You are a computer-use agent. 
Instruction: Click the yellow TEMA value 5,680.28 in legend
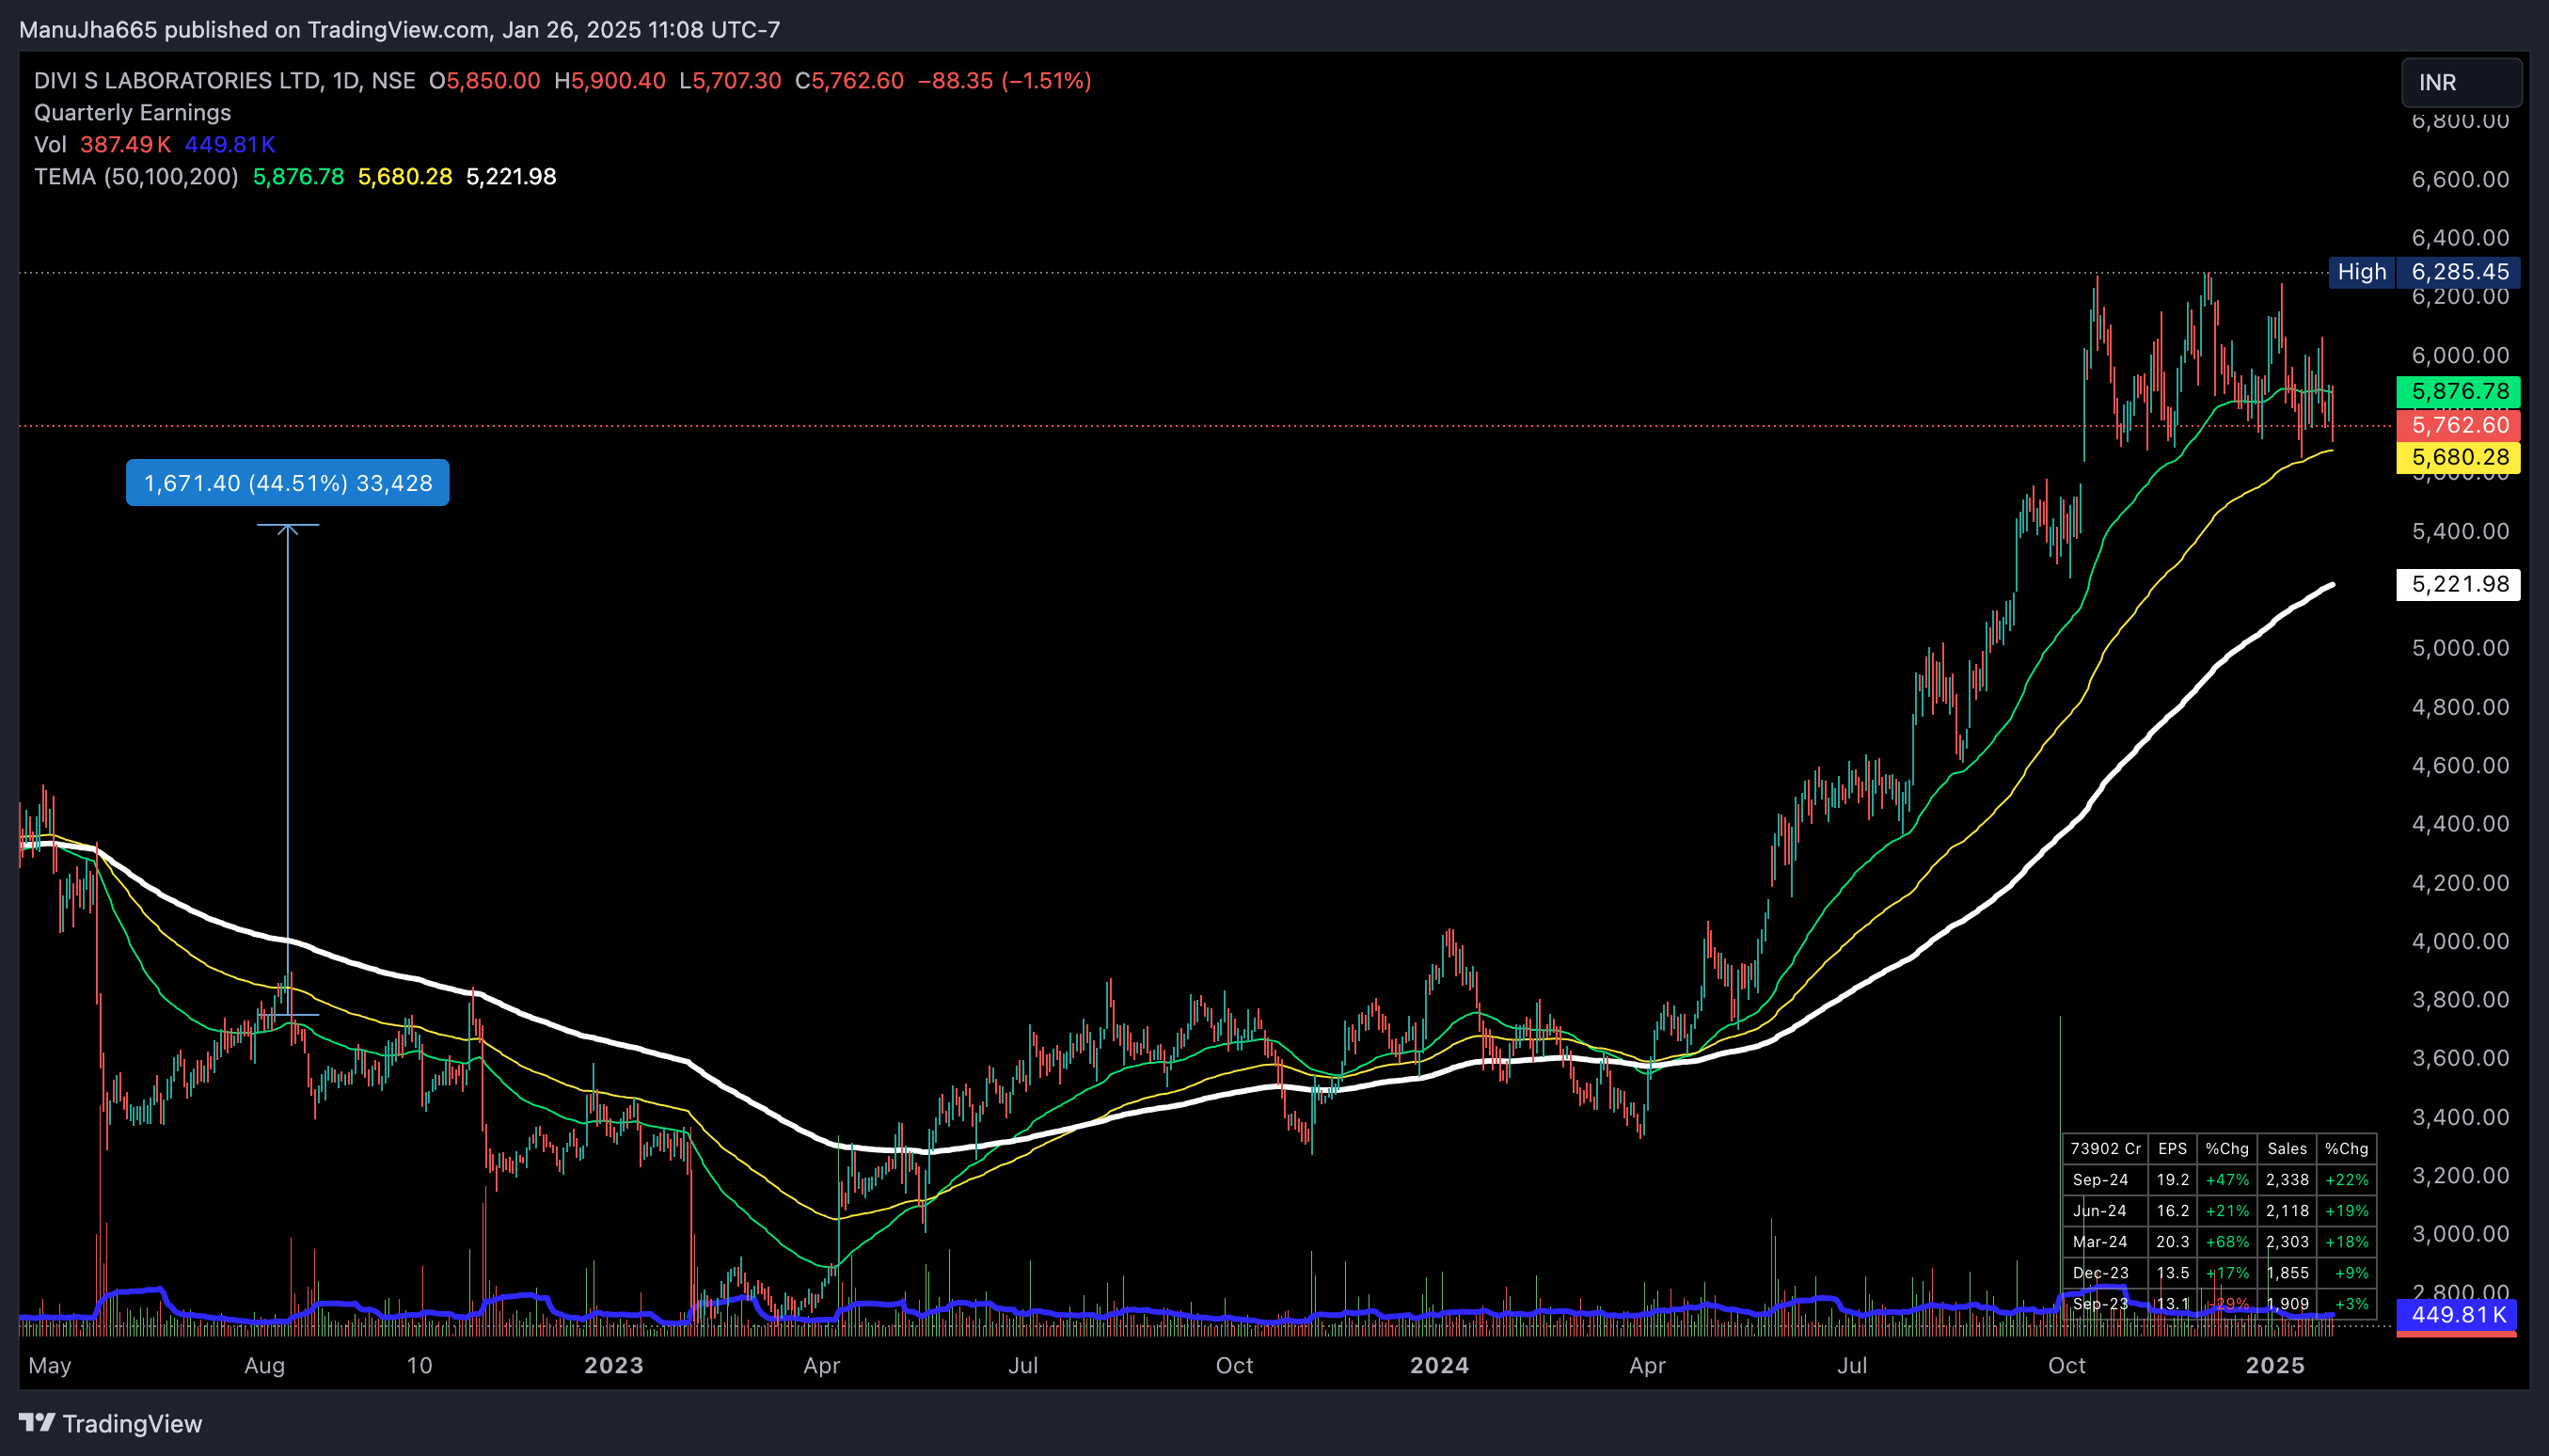click(405, 177)
